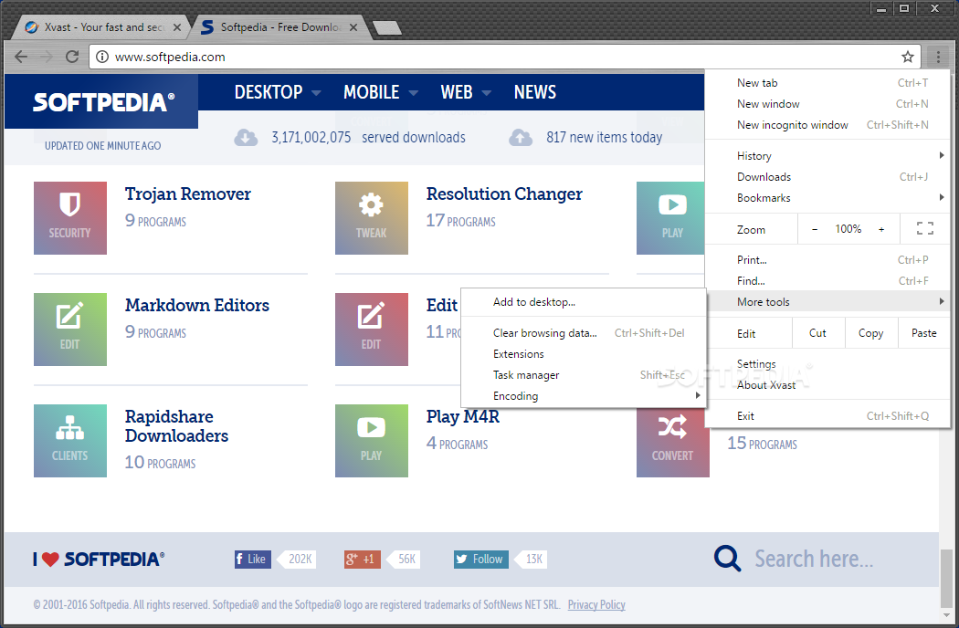The height and width of the screenshot is (628, 959).
Task: Close the Softpedia tab
Action: [x=353, y=27]
